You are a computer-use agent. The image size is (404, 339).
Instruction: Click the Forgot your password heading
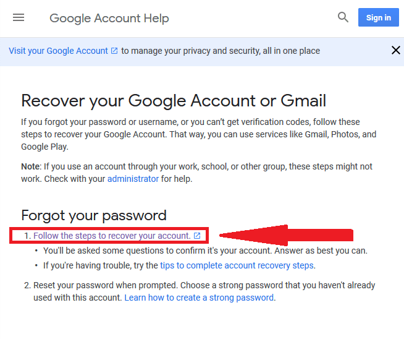pos(94,215)
